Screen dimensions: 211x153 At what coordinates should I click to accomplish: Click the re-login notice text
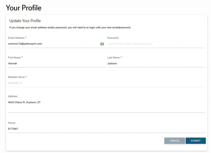70,27
